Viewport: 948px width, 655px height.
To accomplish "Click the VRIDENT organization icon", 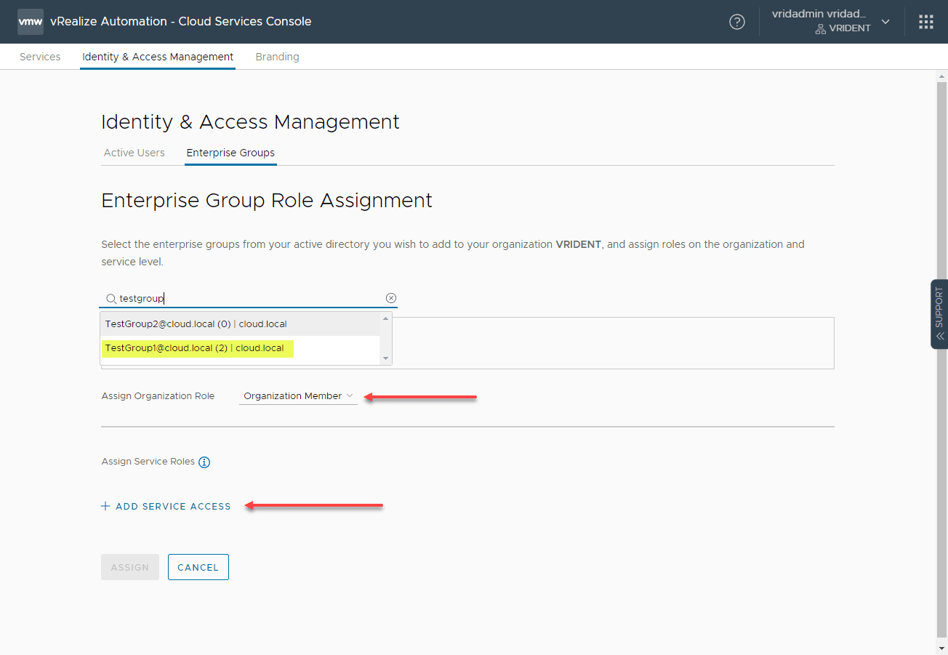I will coord(820,29).
